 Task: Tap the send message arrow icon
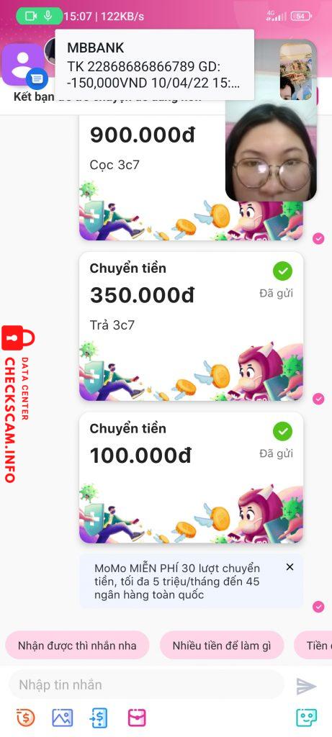pyautogui.click(x=306, y=686)
